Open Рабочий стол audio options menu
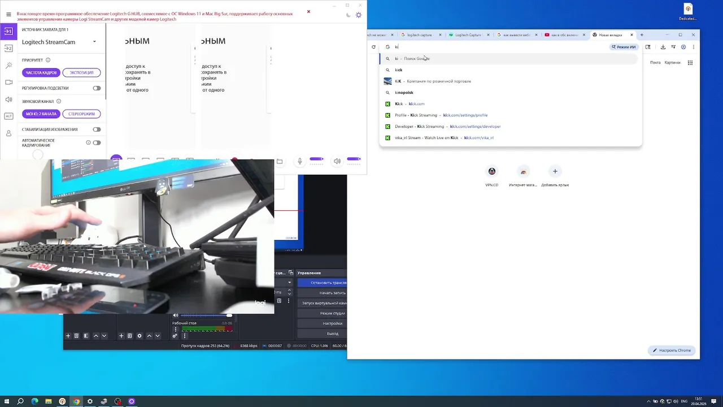This screenshot has width=723, height=407. (176, 329)
